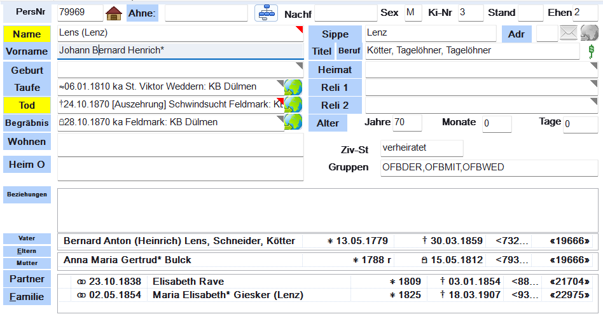Click the Sex field showing M
The height and width of the screenshot is (321, 603).
pos(413,13)
